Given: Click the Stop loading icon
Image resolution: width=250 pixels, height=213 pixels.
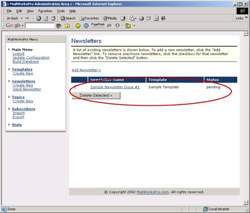Looking at the screenshot, I should 38,19.
